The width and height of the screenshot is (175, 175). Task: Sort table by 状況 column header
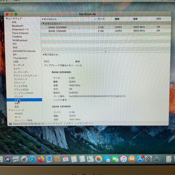click(x=159, y=19)
